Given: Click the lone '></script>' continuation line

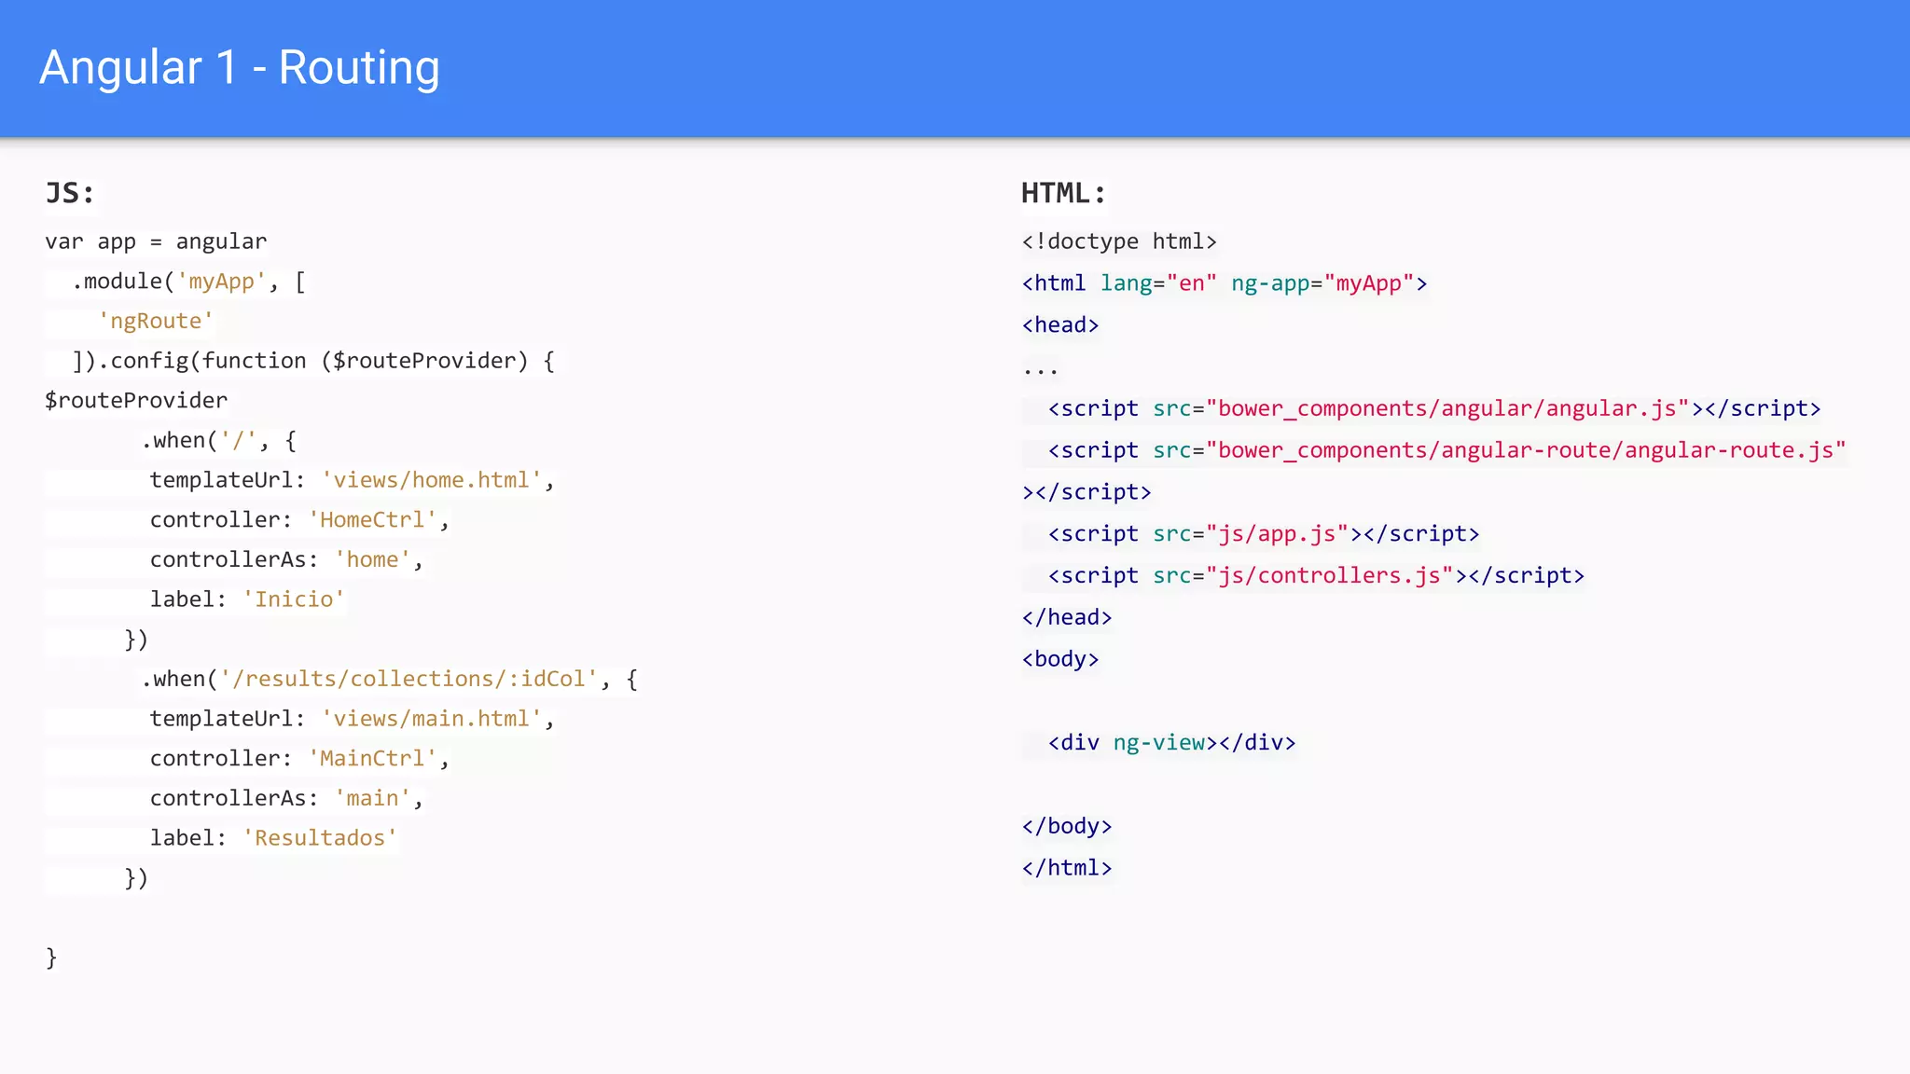Looking at the screenshot, I should (1086, 492).
